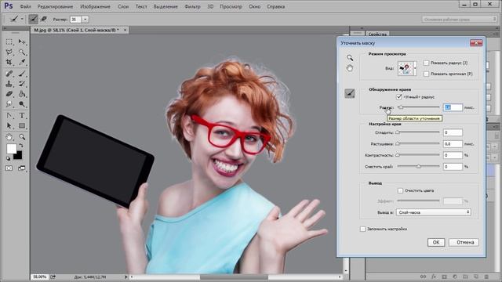
Task: Open status bar info arrow
Action: click(x=125, y=277)
